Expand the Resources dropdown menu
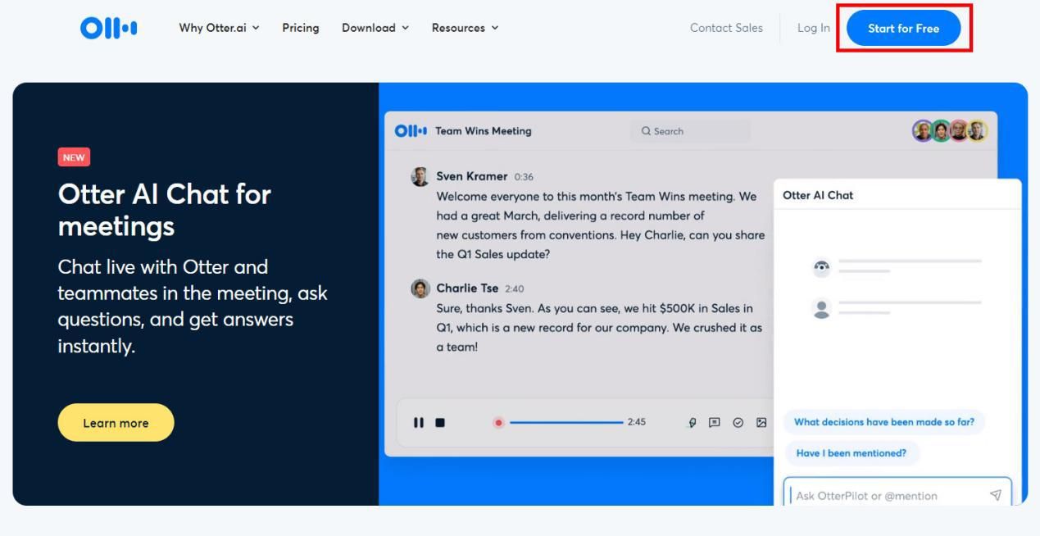 click(x=465, y=28)
